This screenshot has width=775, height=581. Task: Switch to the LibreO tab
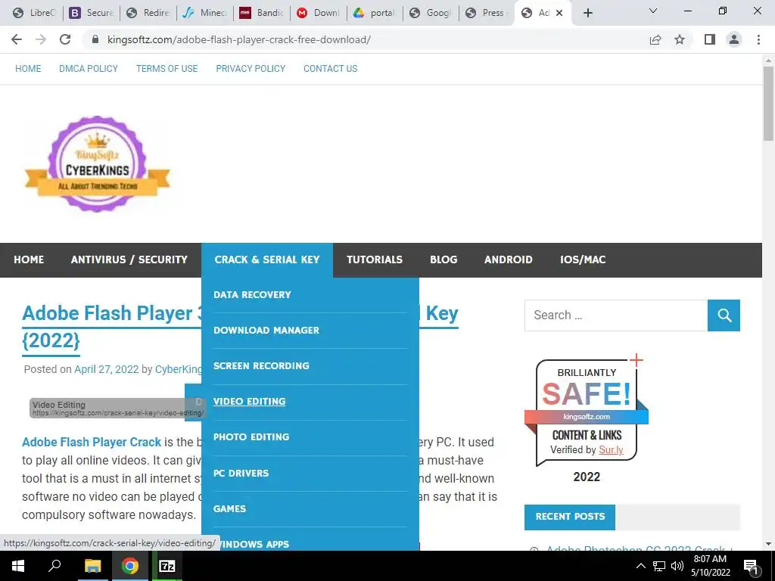pos(33,13)
